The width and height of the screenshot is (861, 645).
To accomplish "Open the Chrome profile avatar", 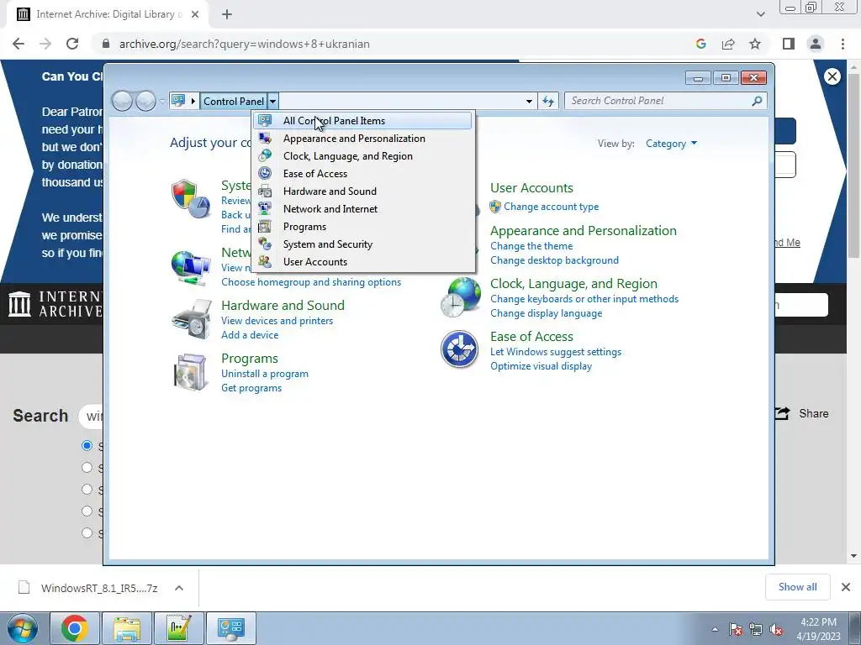I will [816, 44].
